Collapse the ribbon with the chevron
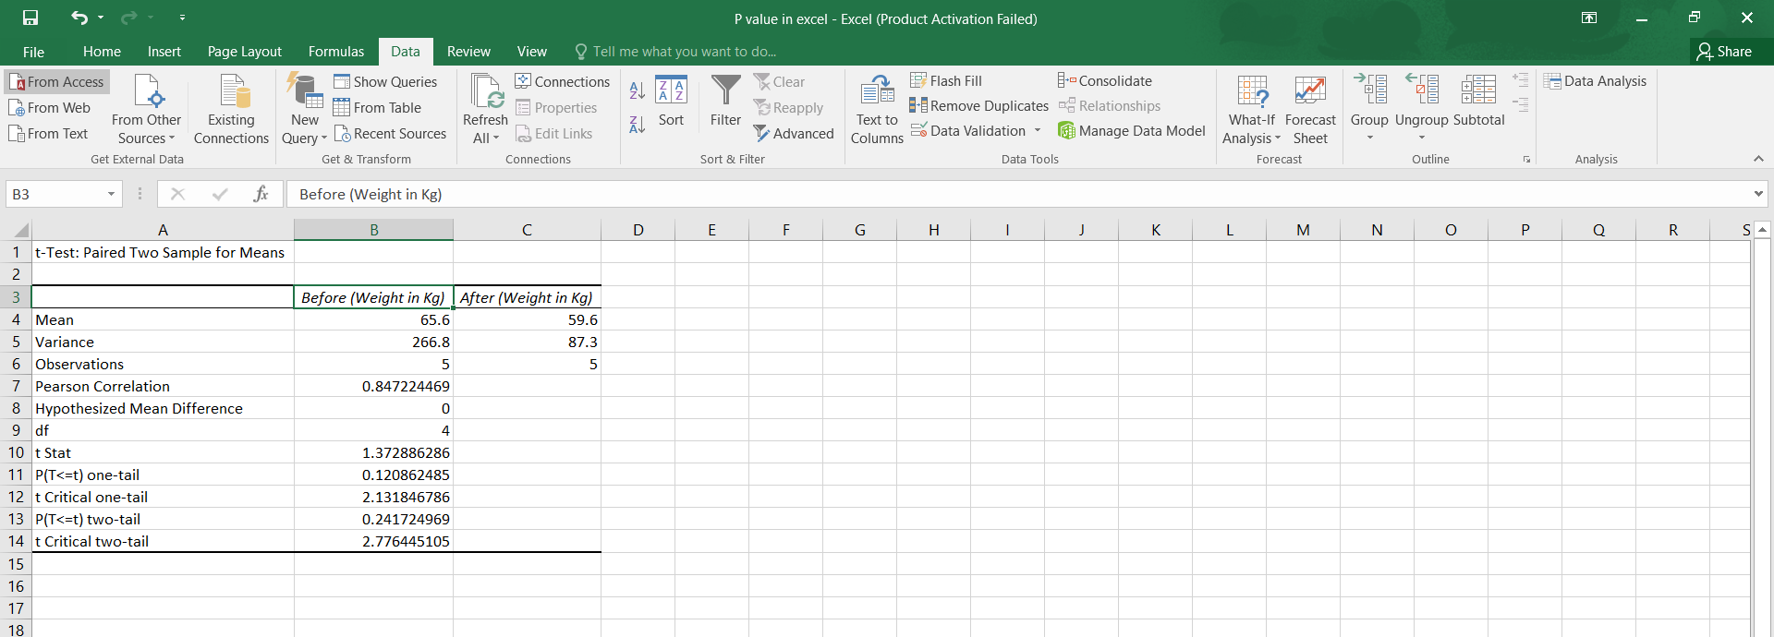The height and width of the screenshot is (637, 1774). tap(1758, 159)
